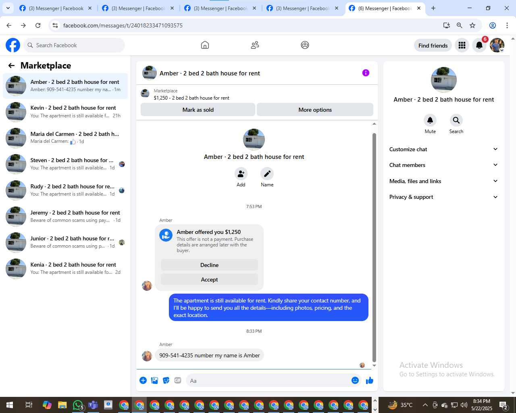The width and height of the screenshot is (516, 413).
Task: Choose a GIF in the composer
Action: [178, 380]
